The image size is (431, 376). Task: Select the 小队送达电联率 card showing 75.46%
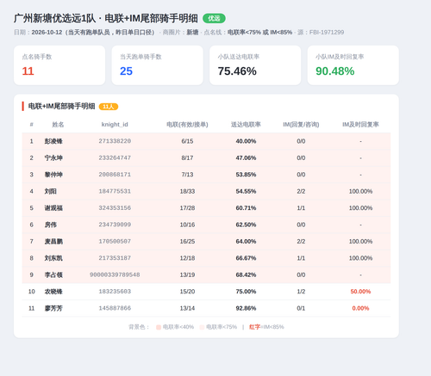coord(255,65)
